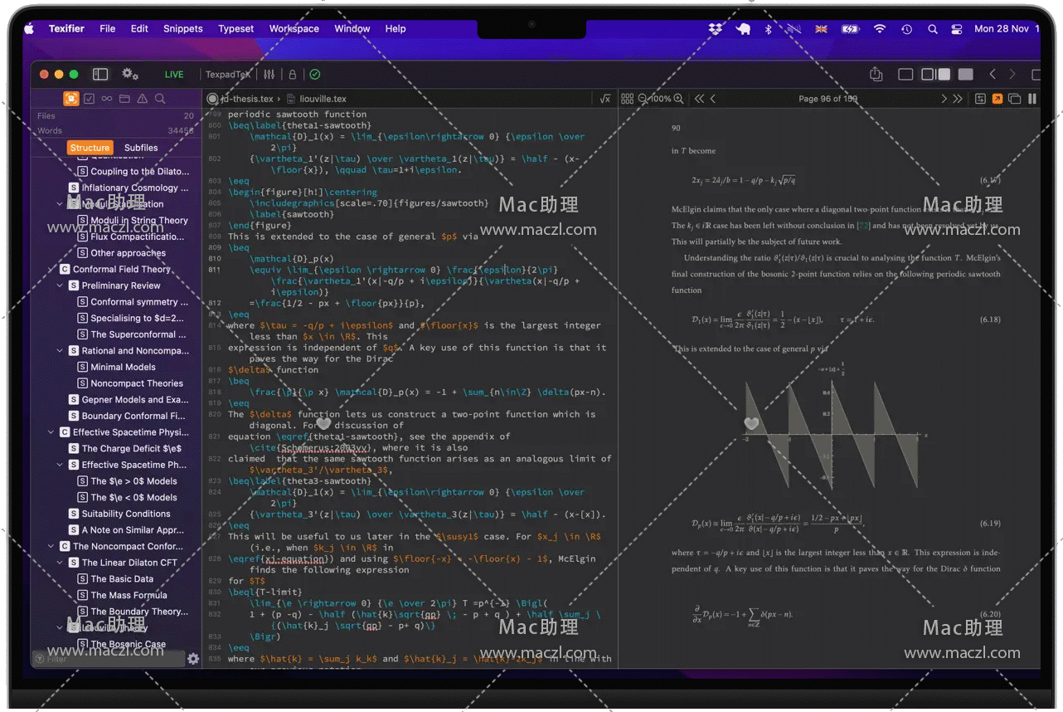Toggle LIVE typesetting mode
1063x712 pixels.
(x=174, y=75)
